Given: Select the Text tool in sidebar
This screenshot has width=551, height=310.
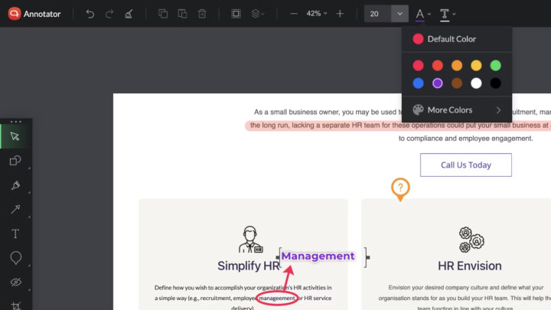Looking at the screenshot, I should (15, 233).
